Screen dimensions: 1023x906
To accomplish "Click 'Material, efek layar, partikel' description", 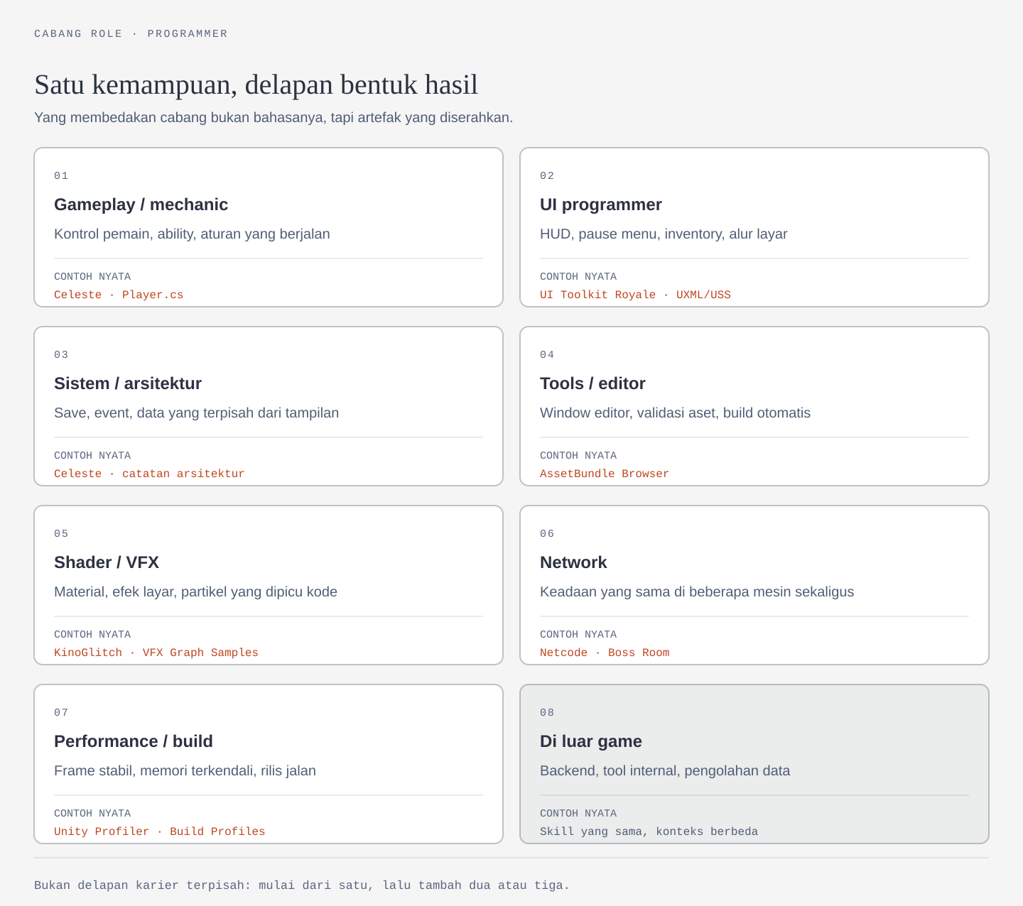I will (x=195, y=591).
